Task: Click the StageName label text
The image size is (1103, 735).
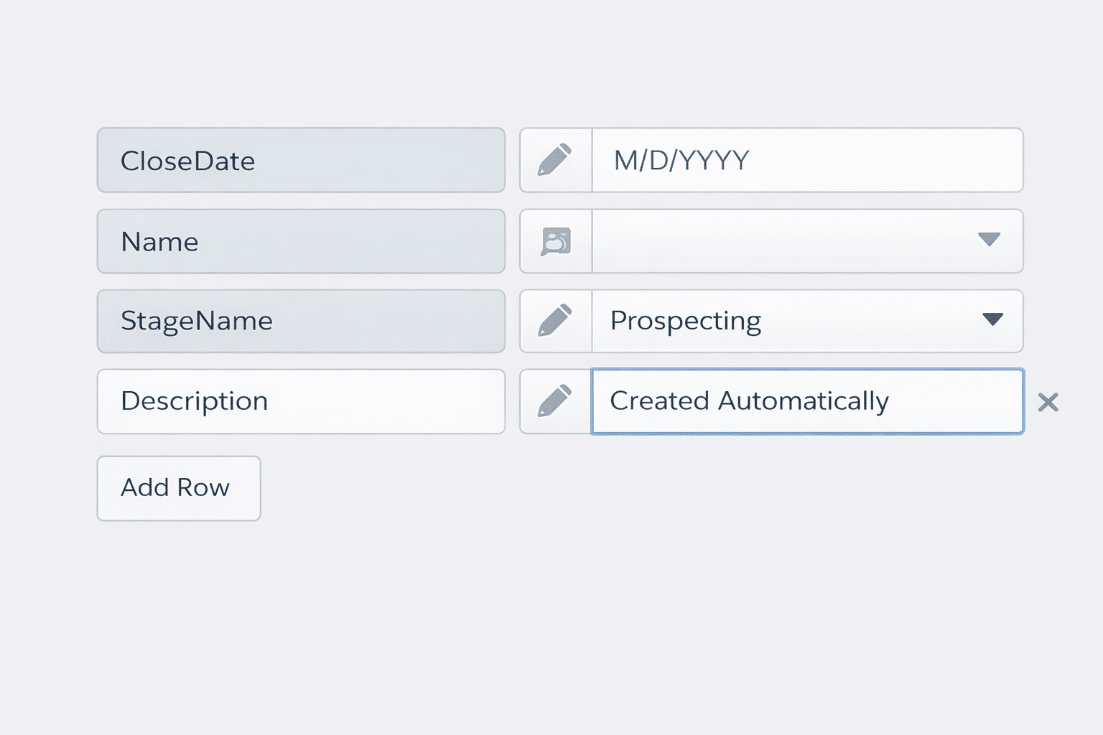Action: tap(196, 321)
